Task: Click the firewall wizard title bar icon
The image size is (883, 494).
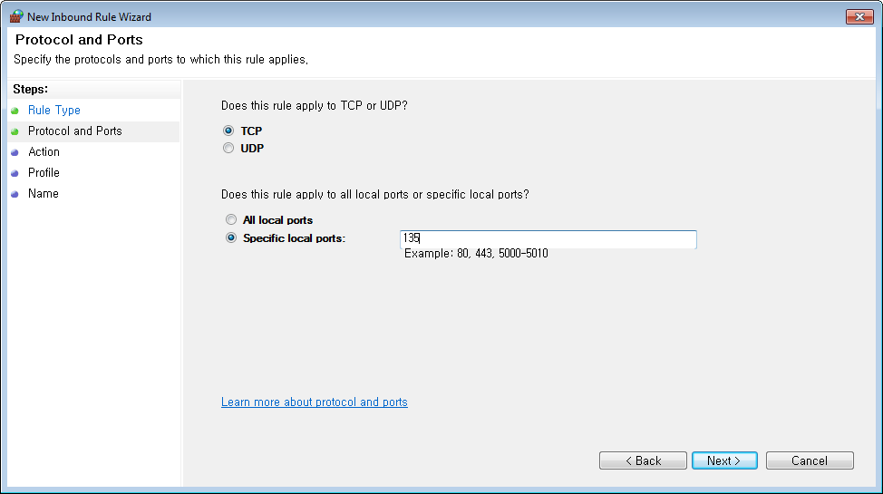Action: [16, 16]
